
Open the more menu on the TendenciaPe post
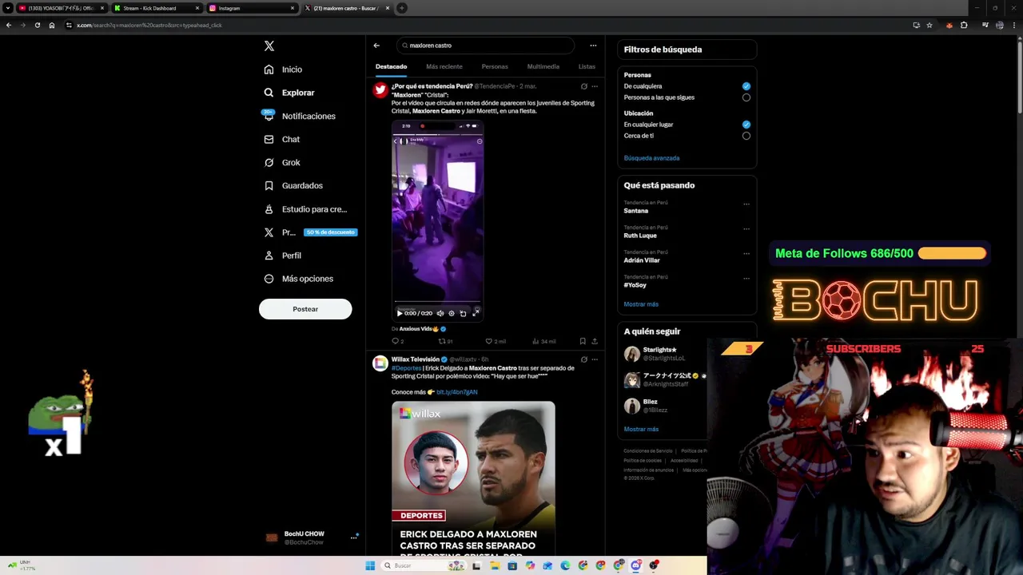(x=595, y=86)
